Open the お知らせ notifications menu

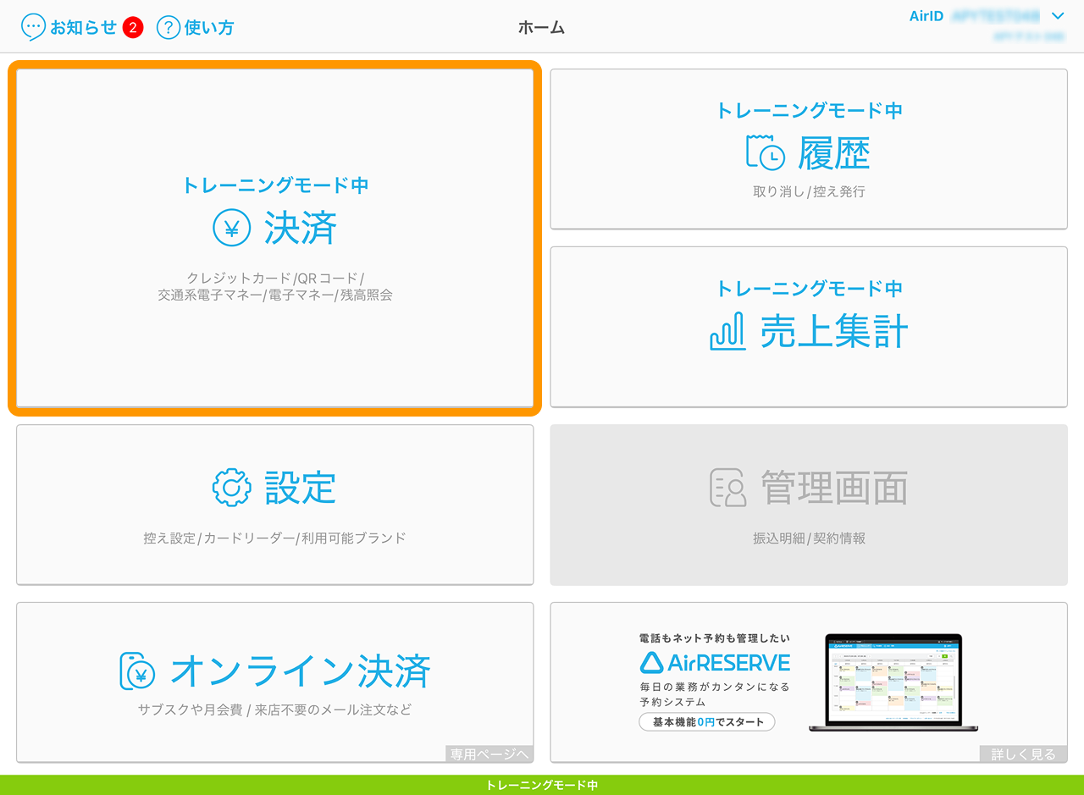coord(83,27)
